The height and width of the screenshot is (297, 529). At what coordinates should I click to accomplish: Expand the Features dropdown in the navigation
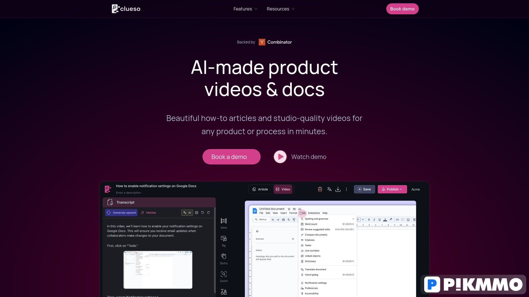click(x=245, y=9)
